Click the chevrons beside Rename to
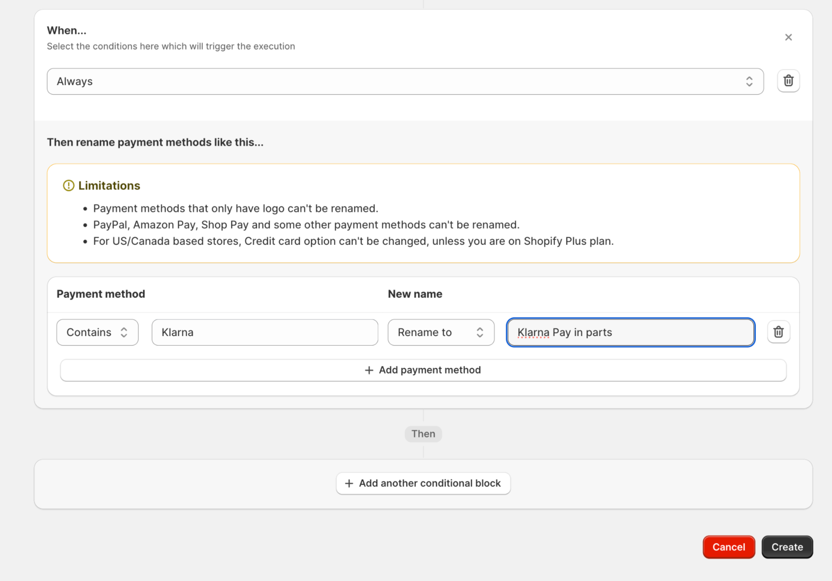 tap(480, 332)
